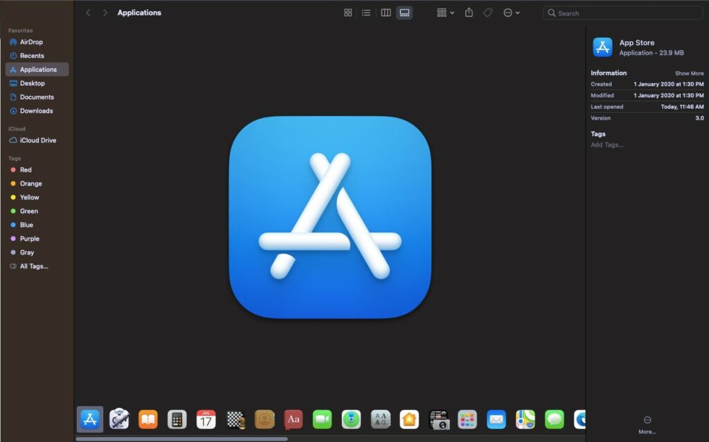Open Downloads in the sidebar
Screen dimensions: 709x442
tap(36, 111)
